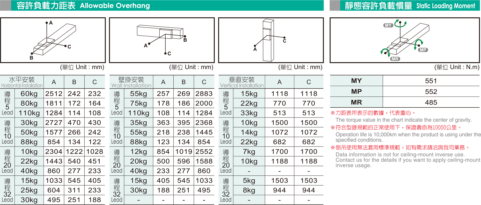481x205 pixels.
Task: Click the gray MR badge in the moment diagram
Action: click(395, 59)
